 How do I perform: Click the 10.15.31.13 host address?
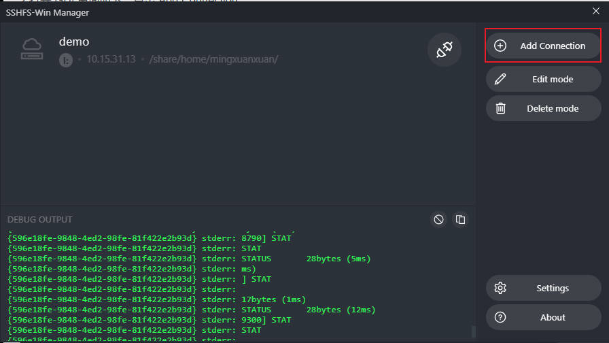click(111, 59)
